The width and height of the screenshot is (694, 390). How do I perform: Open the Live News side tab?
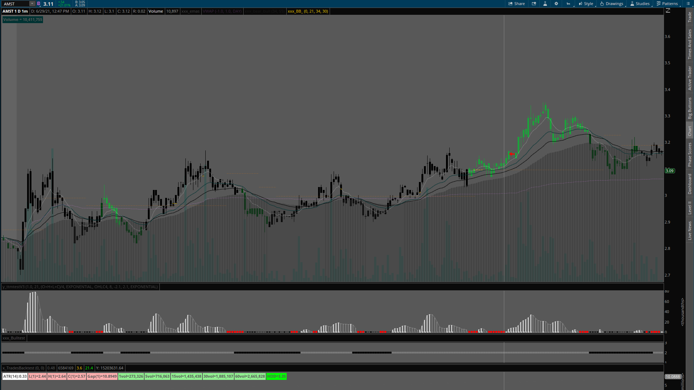690,230
